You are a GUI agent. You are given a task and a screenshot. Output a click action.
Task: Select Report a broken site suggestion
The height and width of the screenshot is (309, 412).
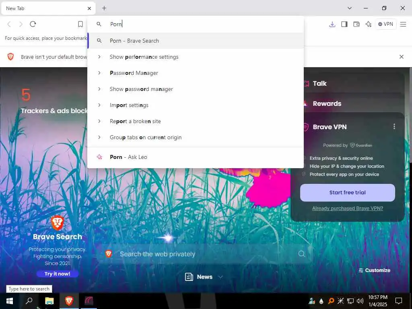click(196, 121)
